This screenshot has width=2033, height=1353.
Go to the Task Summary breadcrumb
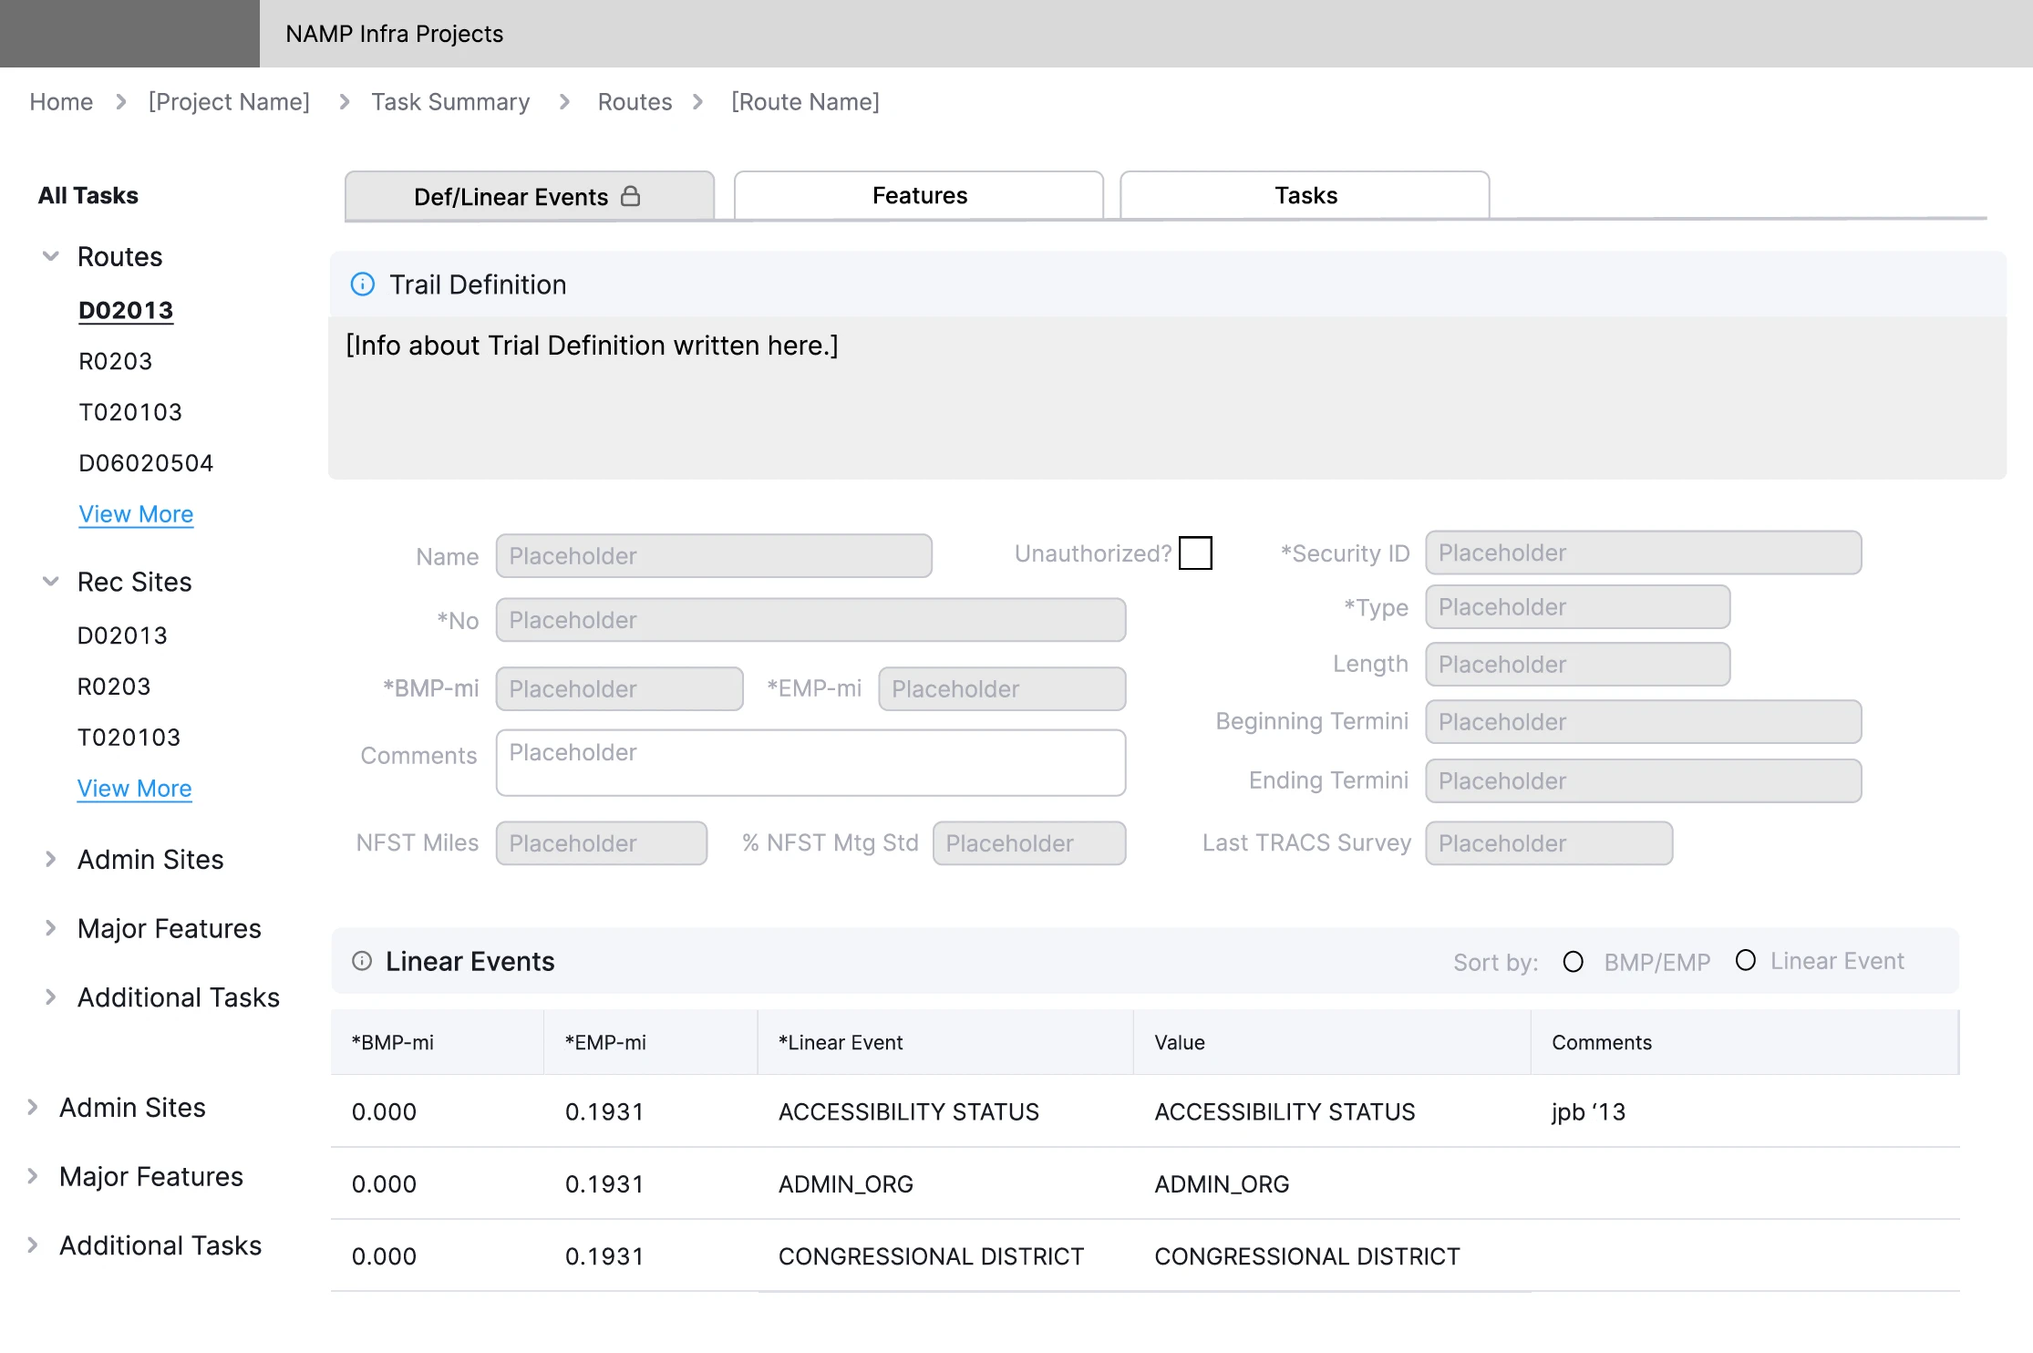pos(450,102)
